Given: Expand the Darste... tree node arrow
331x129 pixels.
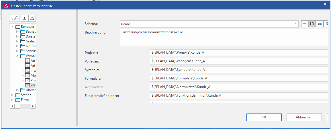Looking at the screenshot, I should pos(17,36).
